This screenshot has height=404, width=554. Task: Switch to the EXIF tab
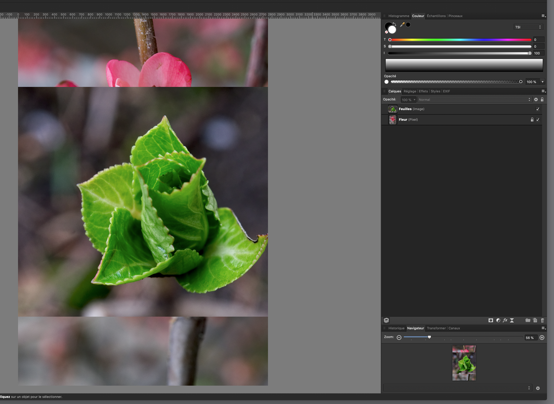447,91
